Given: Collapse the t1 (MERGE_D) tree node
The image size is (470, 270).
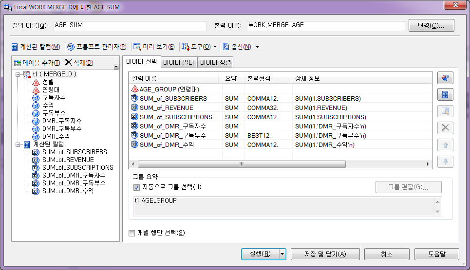Looking at the screenshot, I should pyautogui.click(x=18, y=74).
